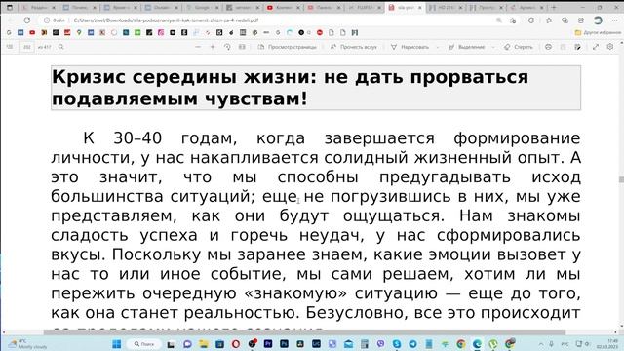Show hidden system tray icons chevron

(x=541, y=344)
